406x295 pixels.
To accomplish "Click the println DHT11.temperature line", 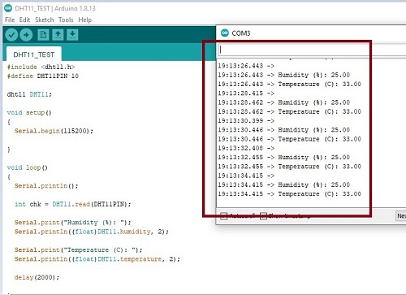I will [97, 259].
